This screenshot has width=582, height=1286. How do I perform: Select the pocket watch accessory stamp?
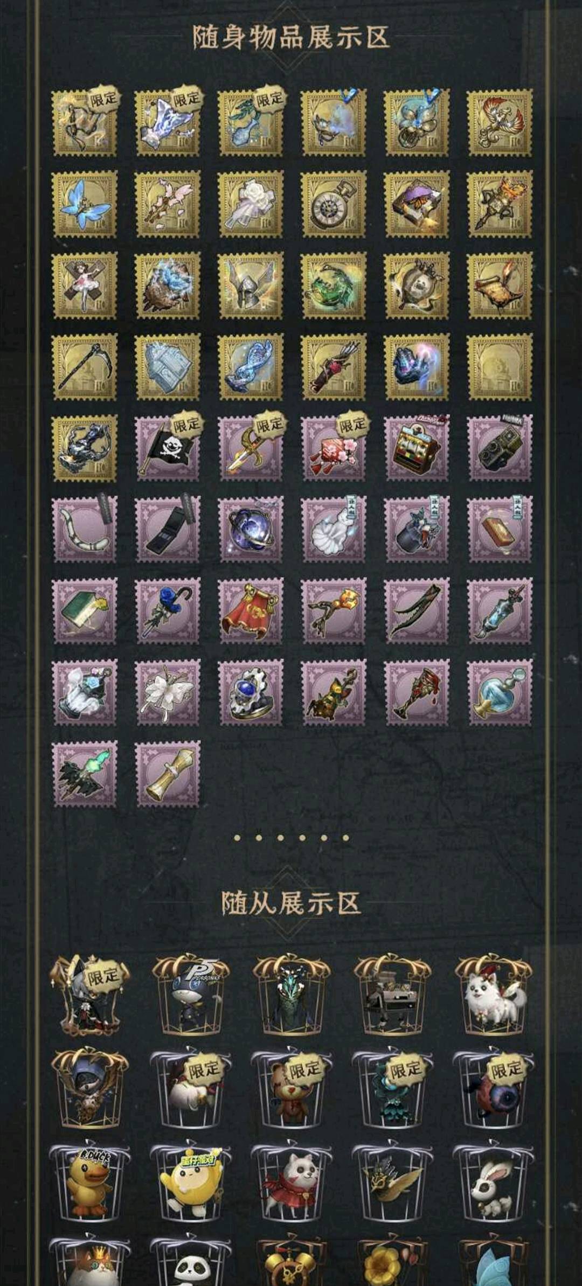click(334, 204)
